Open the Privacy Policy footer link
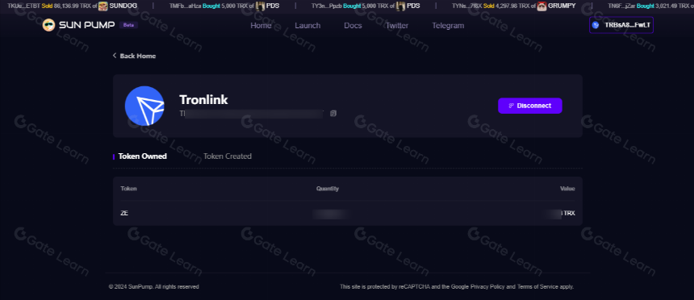This screenshot has height=300, width=694. click(x=487, y=287)
